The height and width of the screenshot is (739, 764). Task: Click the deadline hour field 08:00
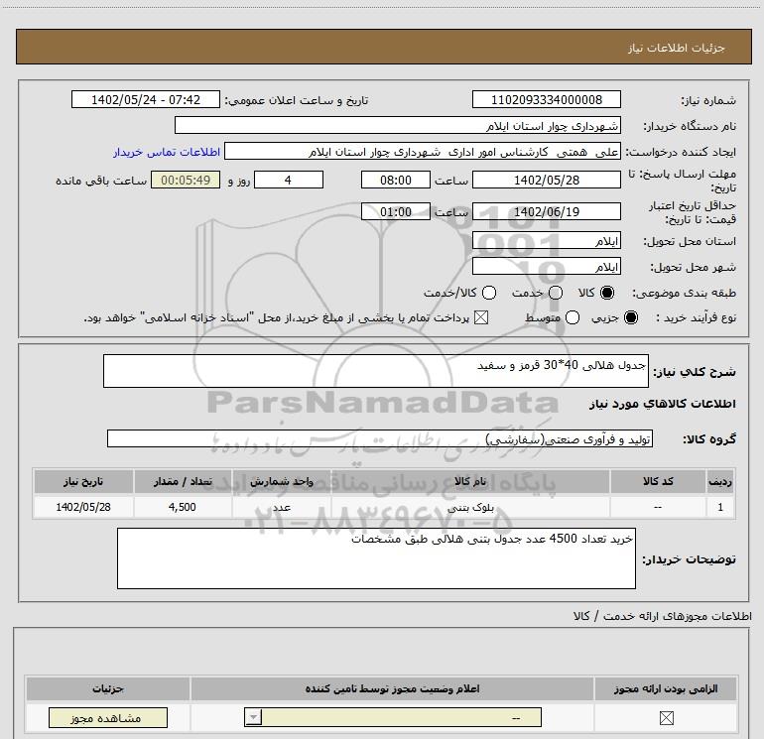396,180
